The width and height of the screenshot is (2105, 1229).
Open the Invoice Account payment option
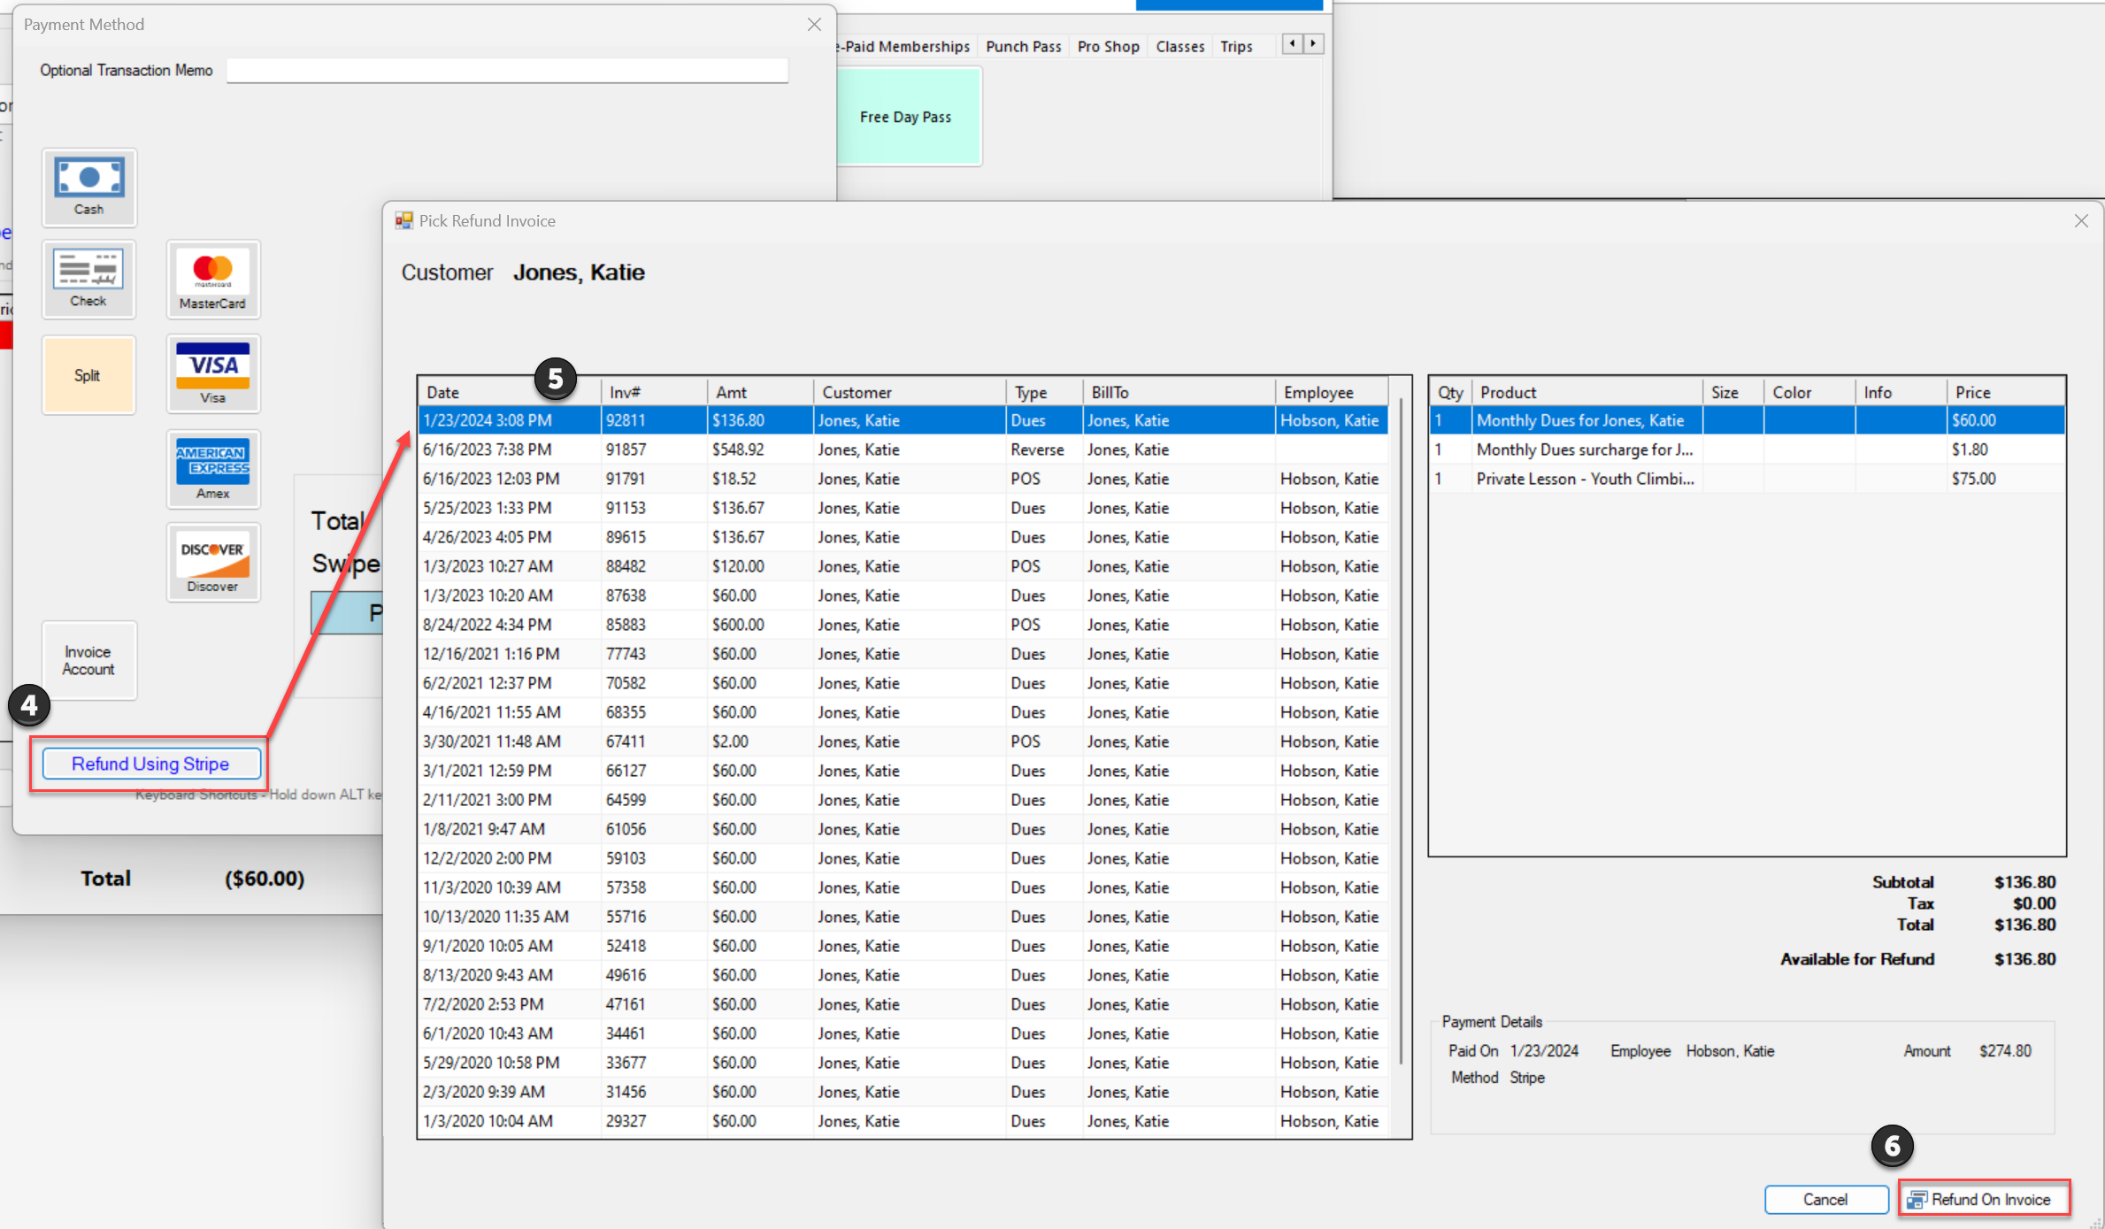[88, 660]
